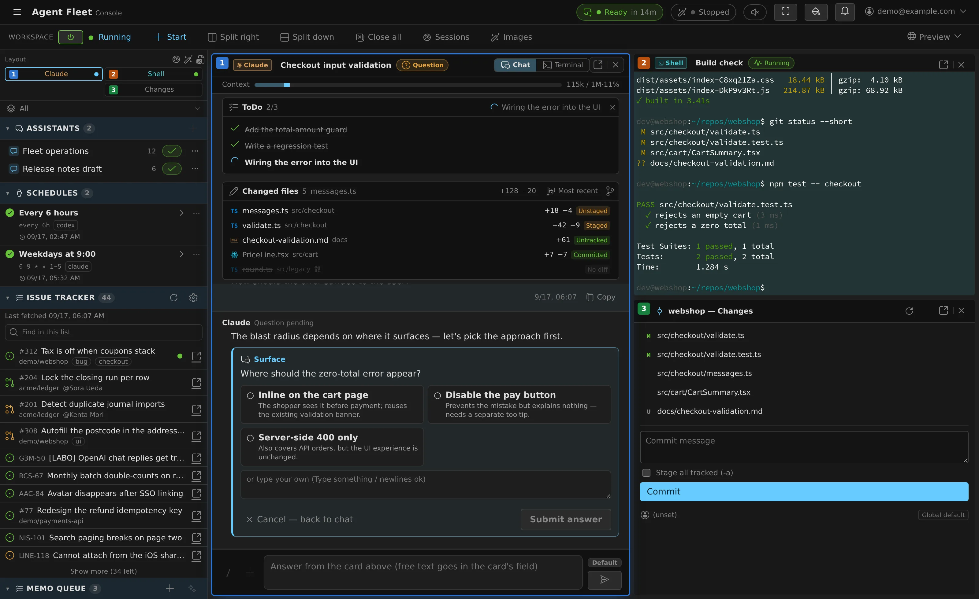Check Stage all tracked (-a)

646,472
